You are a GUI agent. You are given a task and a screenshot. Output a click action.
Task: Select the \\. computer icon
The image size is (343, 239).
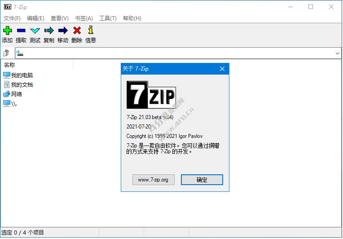click(x=7, y=103)
